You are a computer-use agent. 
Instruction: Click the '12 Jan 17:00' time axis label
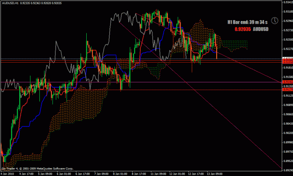point(196,174)
